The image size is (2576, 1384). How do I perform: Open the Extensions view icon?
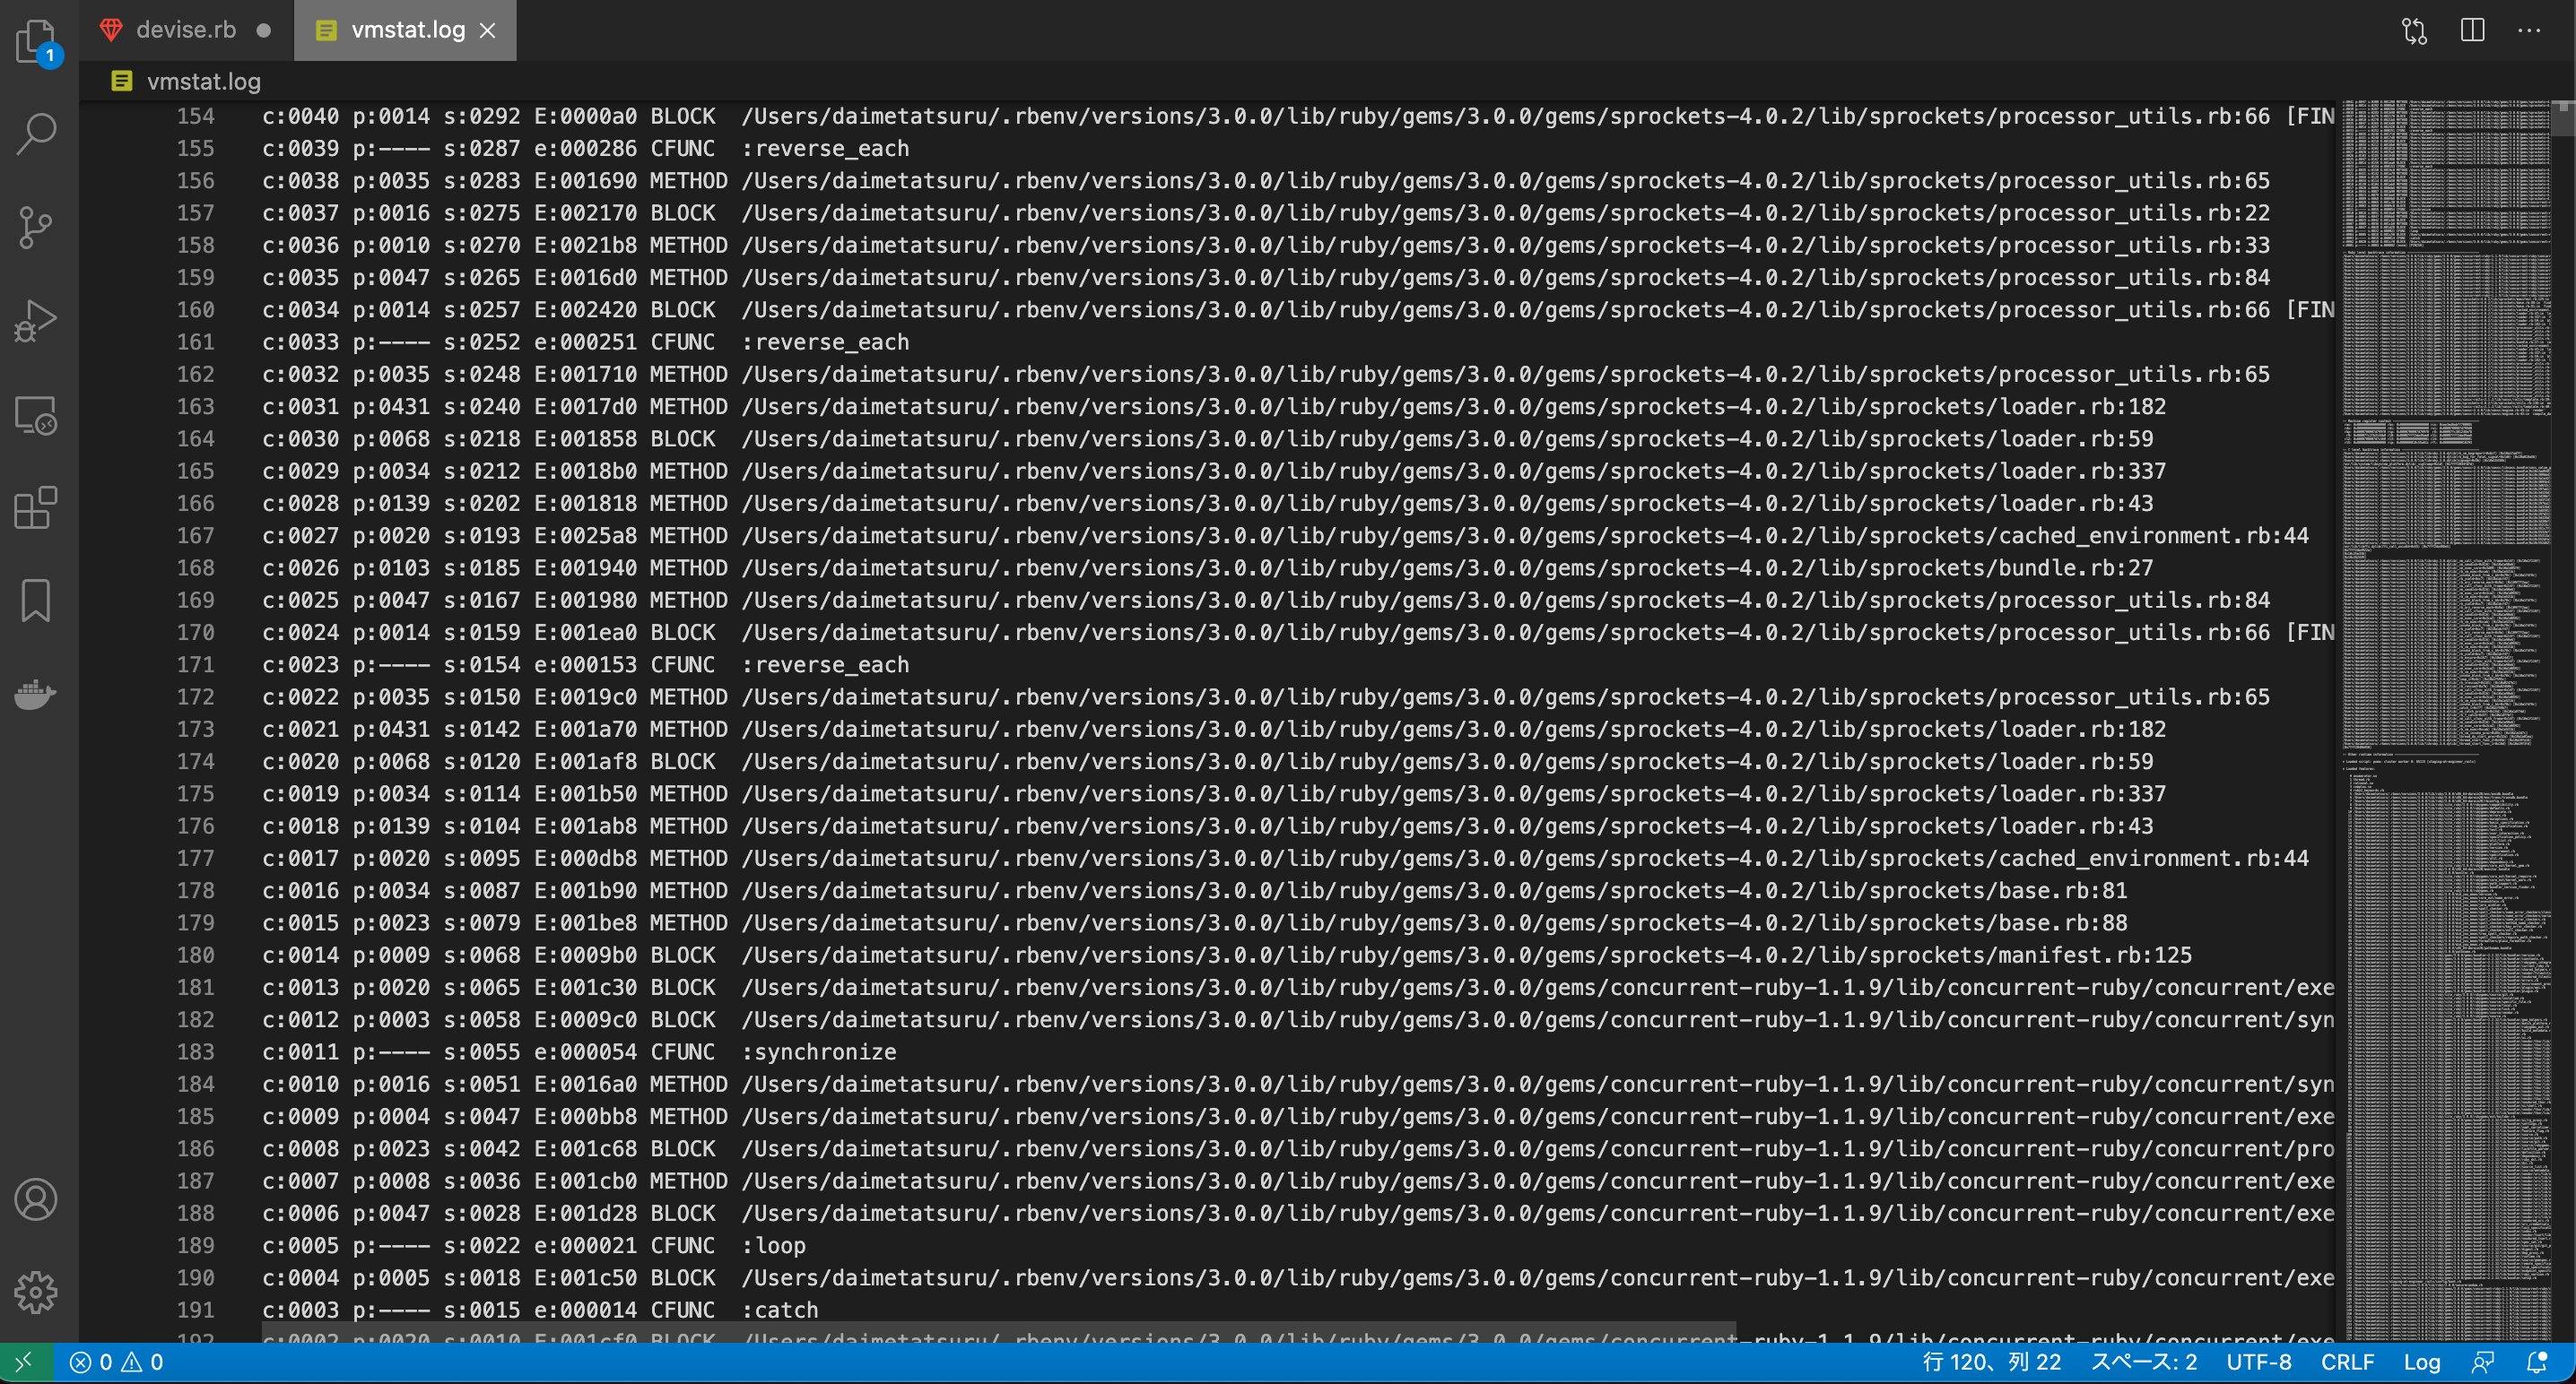36,507
